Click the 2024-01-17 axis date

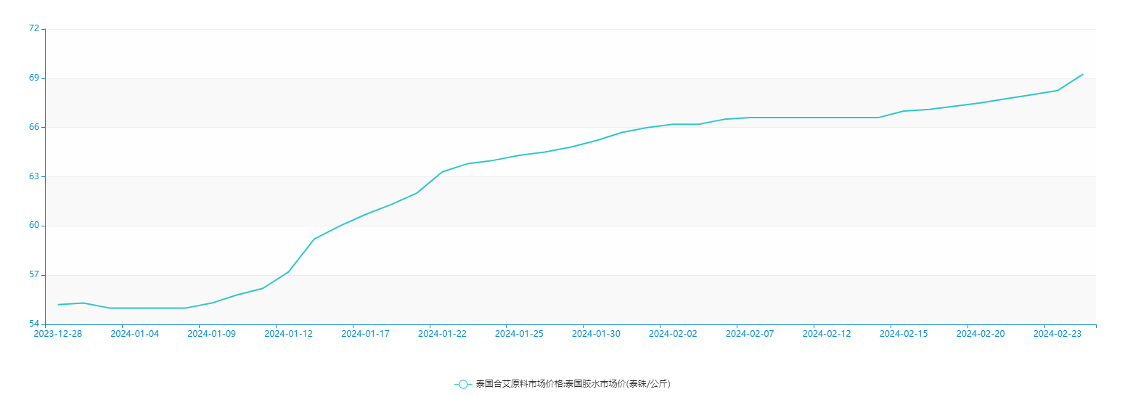point(365,334)
